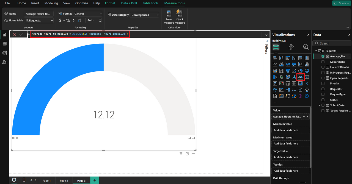Check the HoursToResolve field checkbox
Viewport: 352px width, 184px height.
click(323, 67)
